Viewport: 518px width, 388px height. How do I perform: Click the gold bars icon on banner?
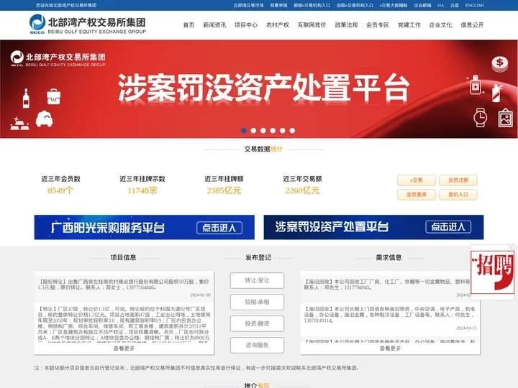(x=19, y=124)
